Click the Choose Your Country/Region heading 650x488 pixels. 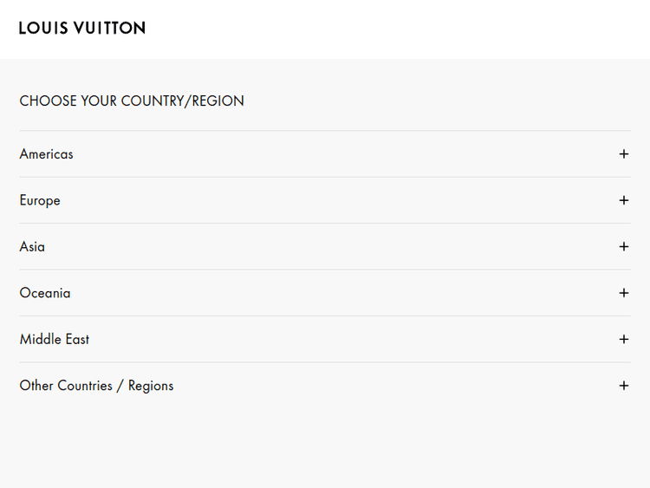tap(132, 101)
